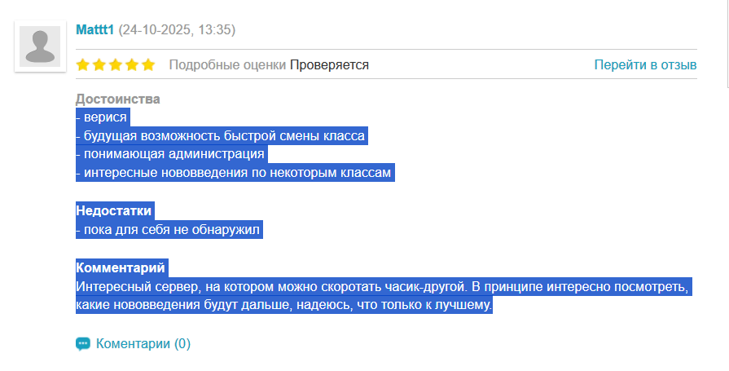729x371 pixels.
Task: Click the review date 24-10-2025, 13:35
Action: (x=177, y=30)
